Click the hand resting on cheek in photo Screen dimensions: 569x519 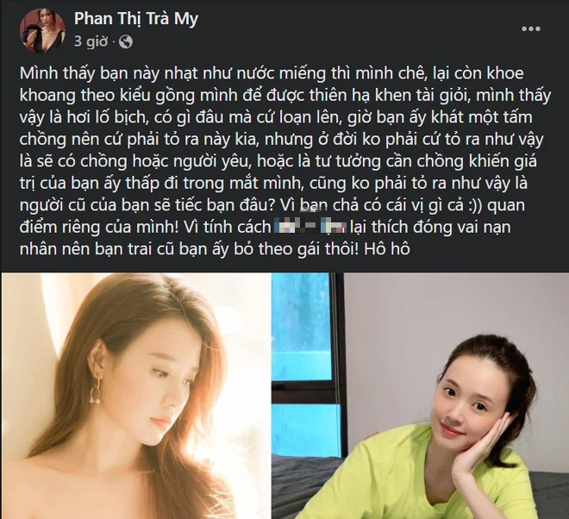click(x=488, y=450)
